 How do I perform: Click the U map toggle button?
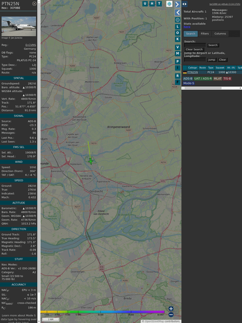point(145,3)
